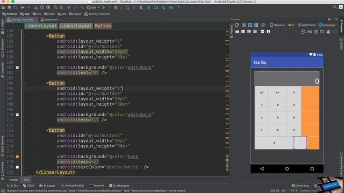Select Design plus Blueprint view icon
The height and width of the screenshot is (193, 344).
point(256,25)
